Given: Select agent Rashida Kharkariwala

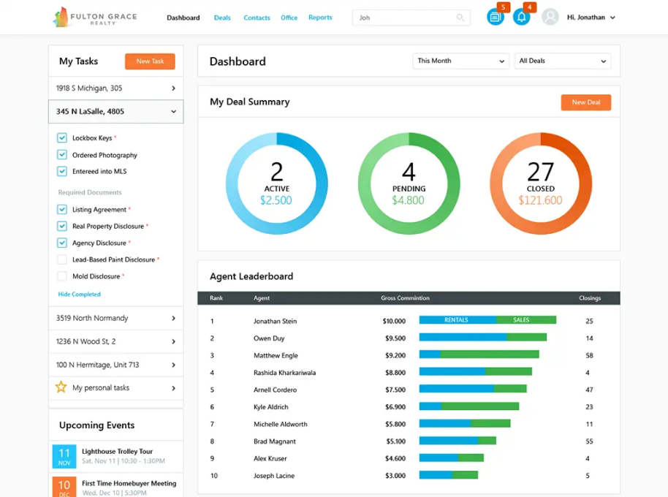Looking at the screenshot, I should [x=284, y=373].
